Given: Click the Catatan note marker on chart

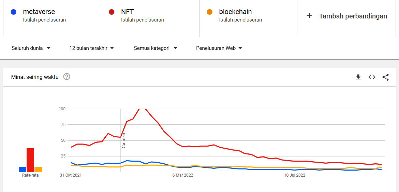Looking at the screenshot, I should [x=124, y=140].
